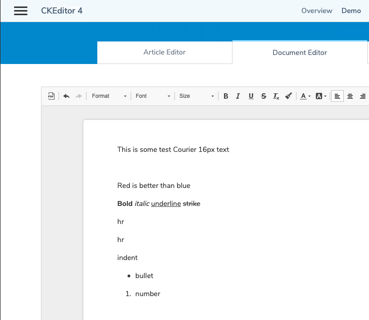Select Align Right
369x320 pixels.
(x=363, y=96)
